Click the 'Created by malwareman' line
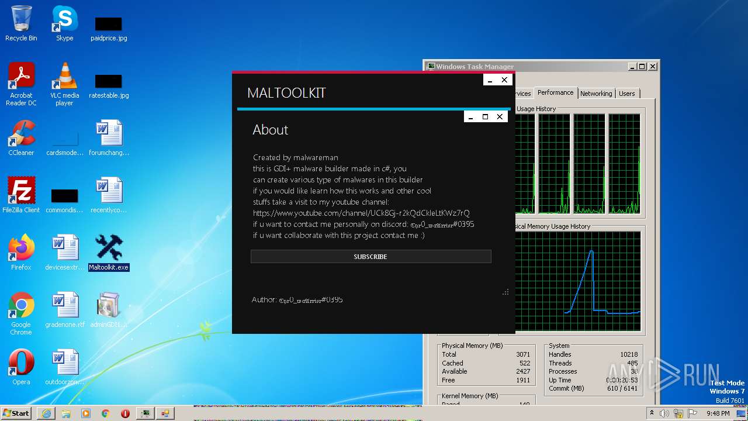The image size is (748, 421). tap(296, 157)
